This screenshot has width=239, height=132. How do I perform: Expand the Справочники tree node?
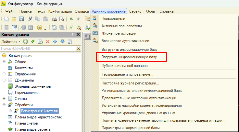pyautogui.click(x=4, y=74)
